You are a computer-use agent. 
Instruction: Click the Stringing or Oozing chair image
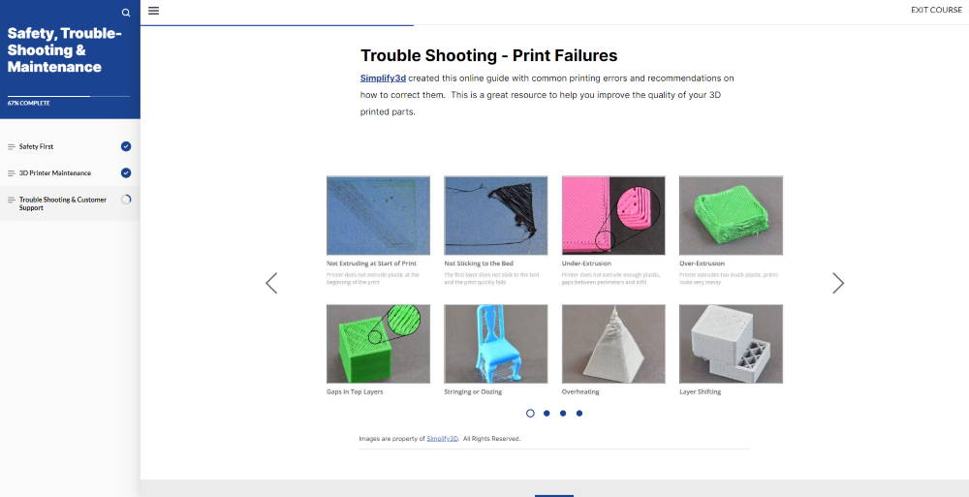point(495,344)
